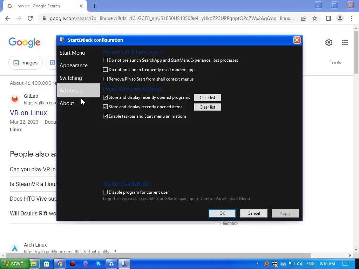Screen dimensions: 359x269
Task: Open Skype from taskbar
Action: tap(99, 264)
